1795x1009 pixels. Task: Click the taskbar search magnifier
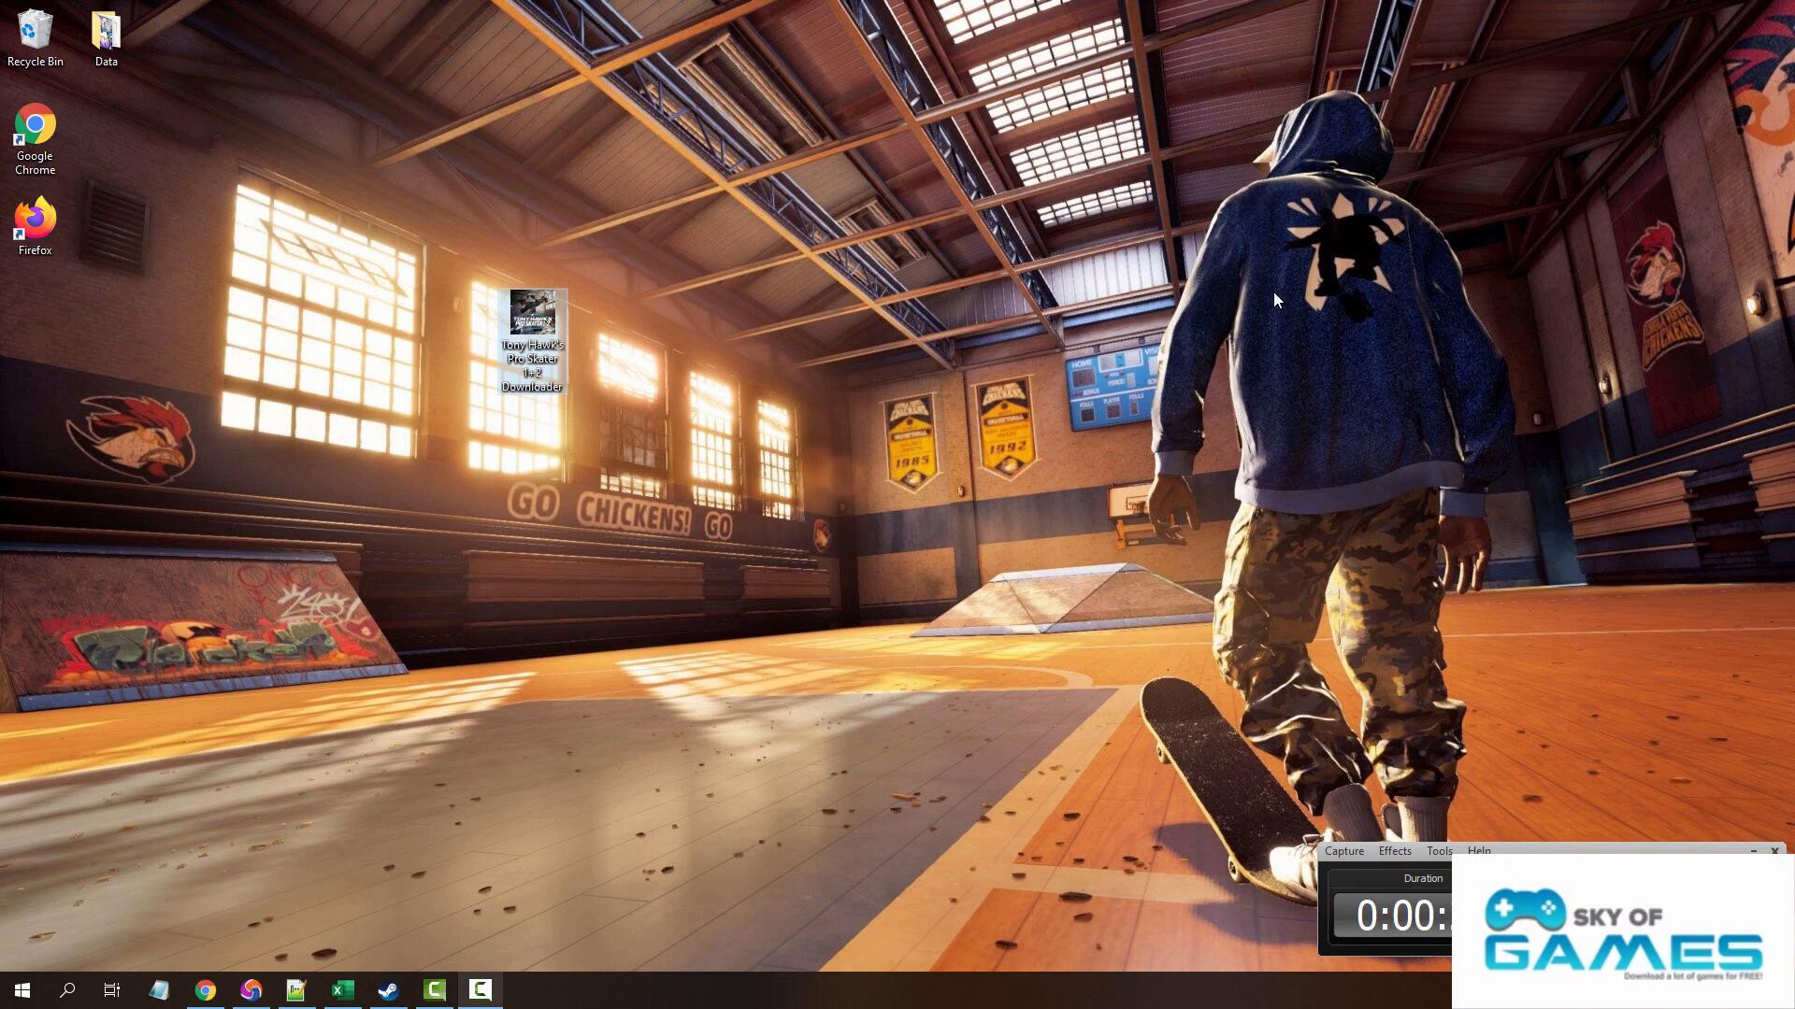[x=67, y=990]
